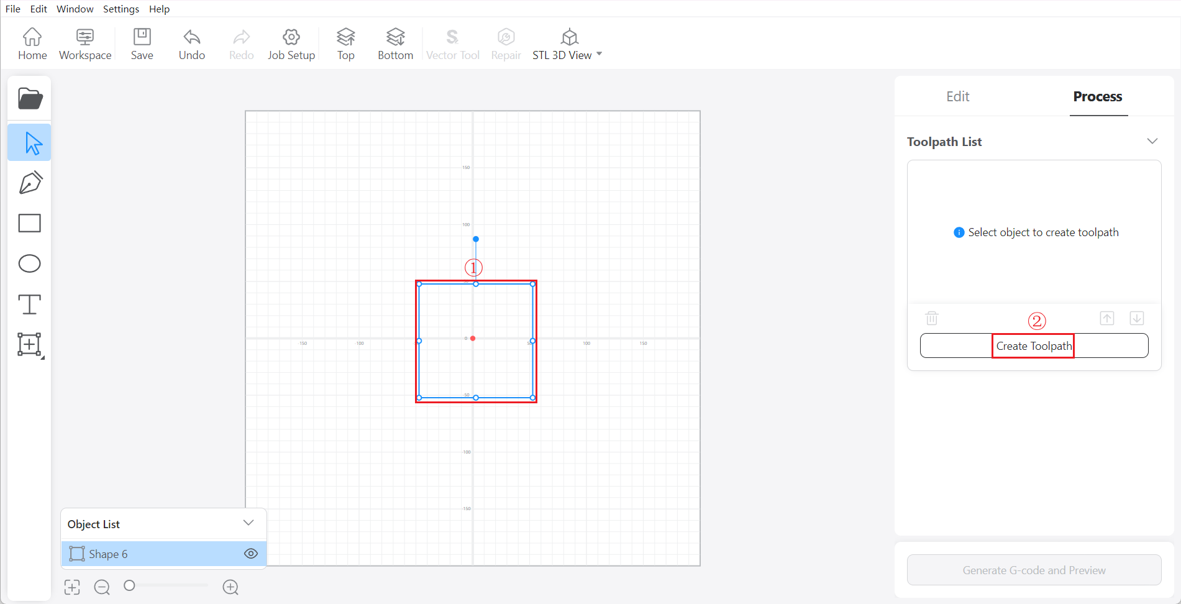1181x604 pixels.
Task: Select the Pen drawing tool
Action: point(30,183)
